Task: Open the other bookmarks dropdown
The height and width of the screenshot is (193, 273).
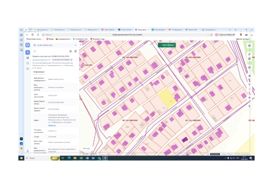Action: (x=244, y=39)
